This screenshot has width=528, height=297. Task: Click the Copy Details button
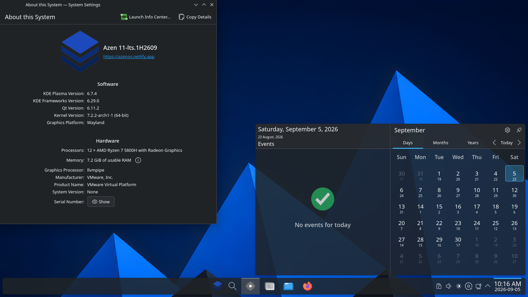click(x=195, y=17)
